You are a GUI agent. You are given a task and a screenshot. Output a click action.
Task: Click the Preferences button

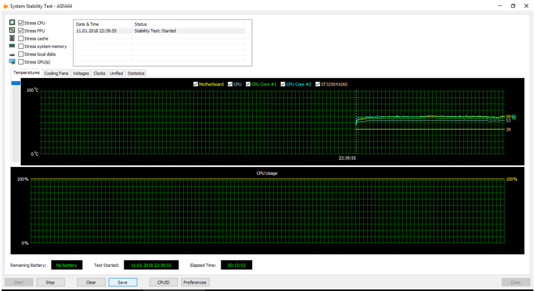[x=195, y=282]
